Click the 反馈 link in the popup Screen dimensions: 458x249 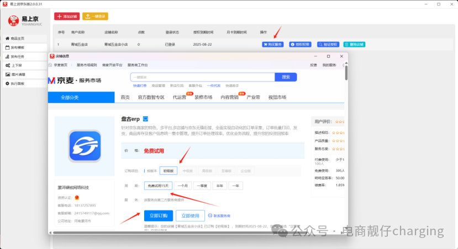[313, 65]
